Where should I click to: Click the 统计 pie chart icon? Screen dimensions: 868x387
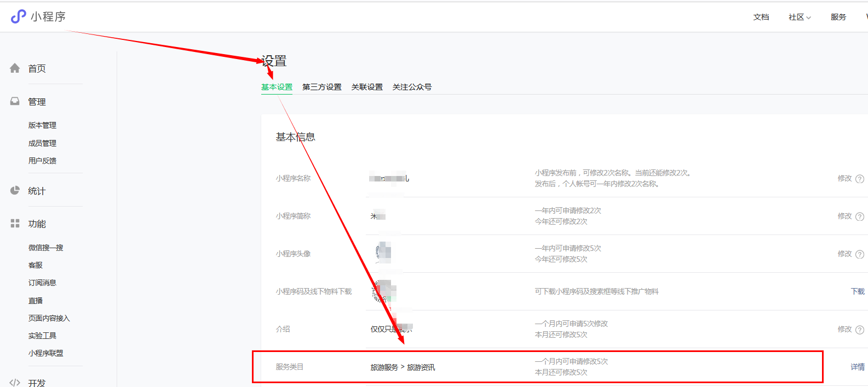coord(15,190)
